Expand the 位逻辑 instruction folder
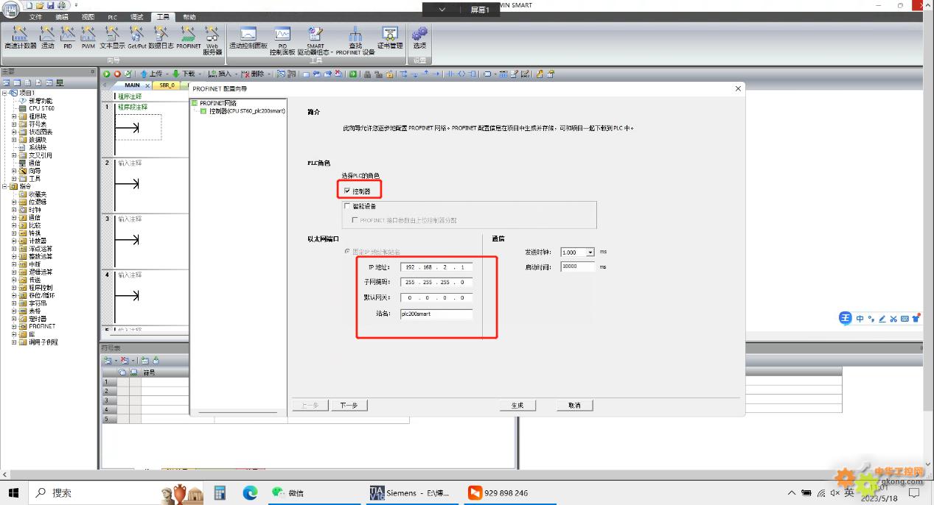Screen dimensions: 934x505 click(x=14, y=202)
